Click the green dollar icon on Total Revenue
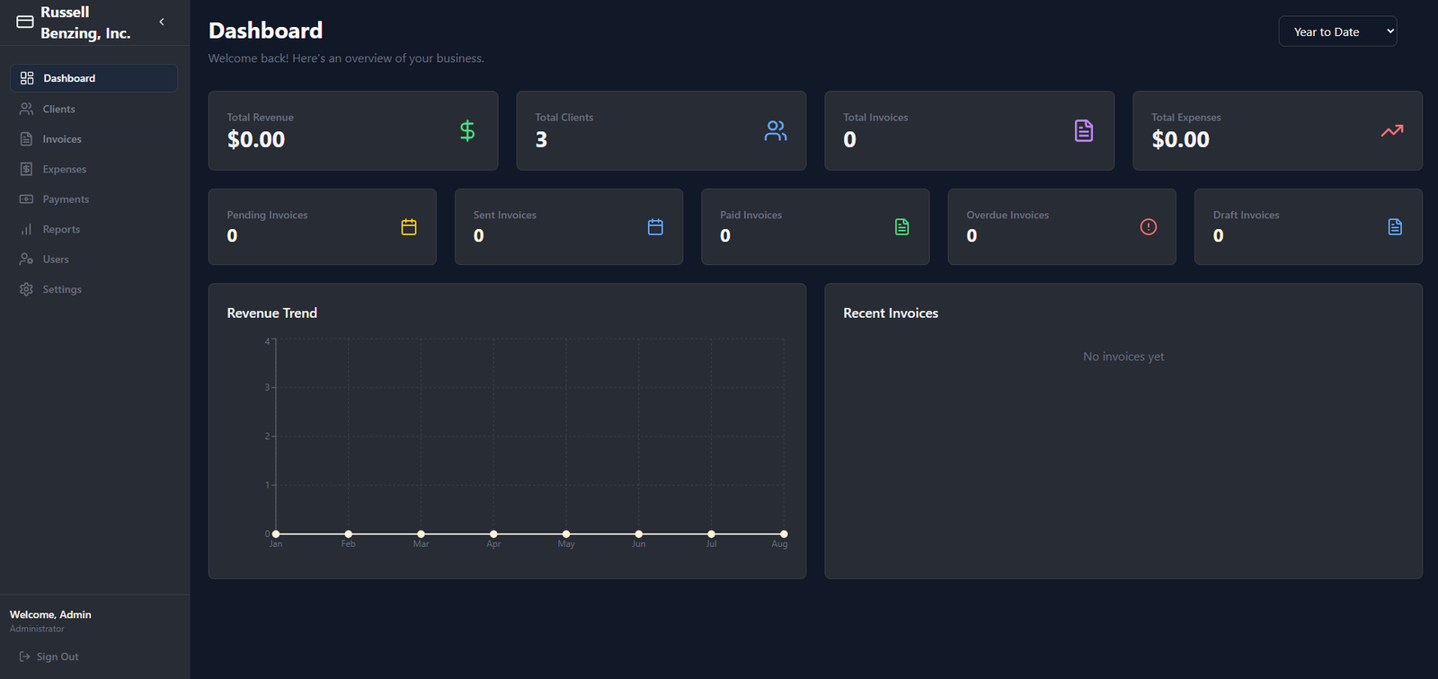Image resolution: width=1438 pixels, height=679 pixels. tap(467, 131)
